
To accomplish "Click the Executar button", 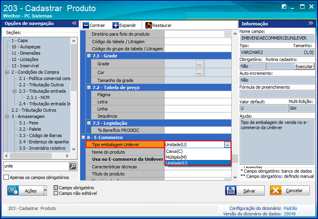I will coord(304,67).
